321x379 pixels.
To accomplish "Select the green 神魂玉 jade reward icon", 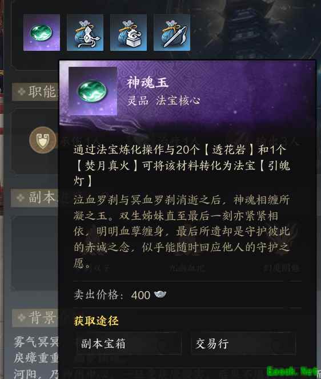I will 42,33.
